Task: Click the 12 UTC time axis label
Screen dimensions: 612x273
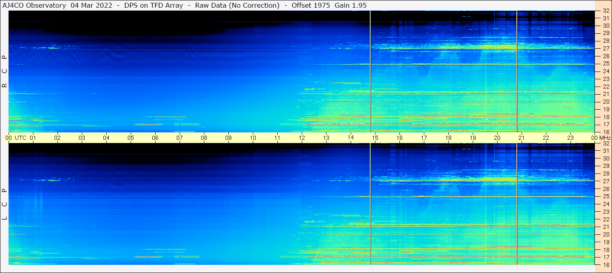Action: (302, 138)
